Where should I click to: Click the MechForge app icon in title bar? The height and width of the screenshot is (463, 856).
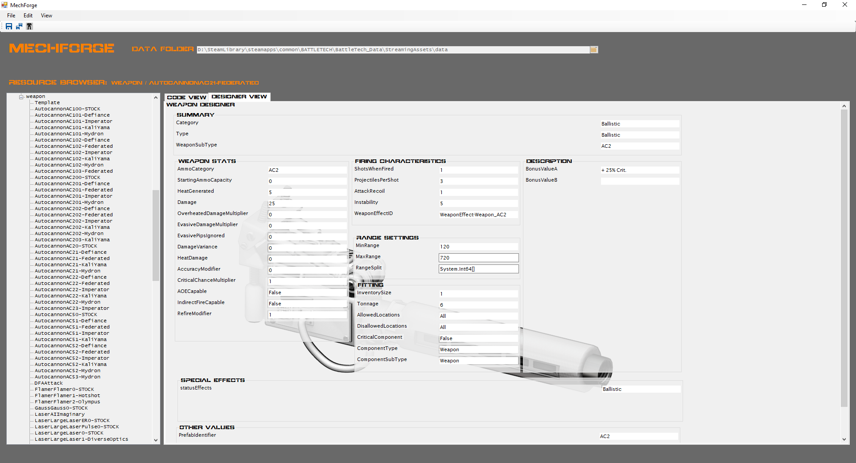[4, 5]
